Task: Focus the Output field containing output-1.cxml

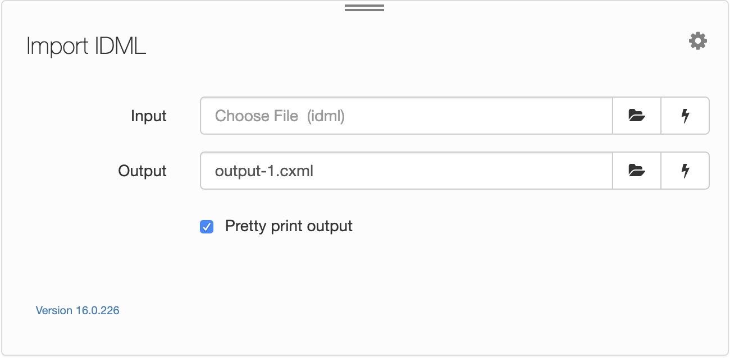Action: [x=407, y=171]
